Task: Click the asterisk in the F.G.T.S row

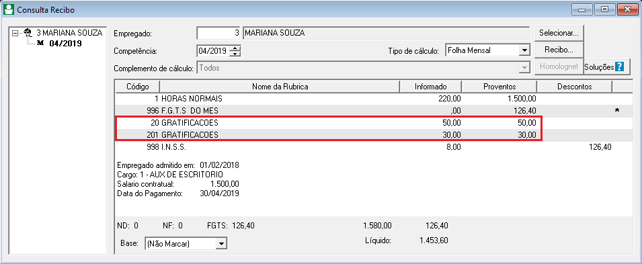Action: click(x=617, y=111)
